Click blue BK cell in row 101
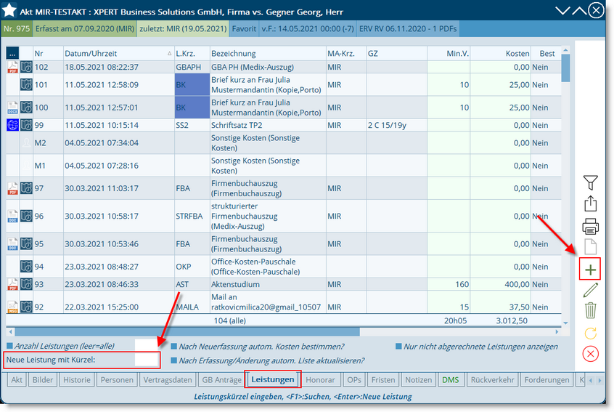The image size is (614, 412). tap(192, 85)
